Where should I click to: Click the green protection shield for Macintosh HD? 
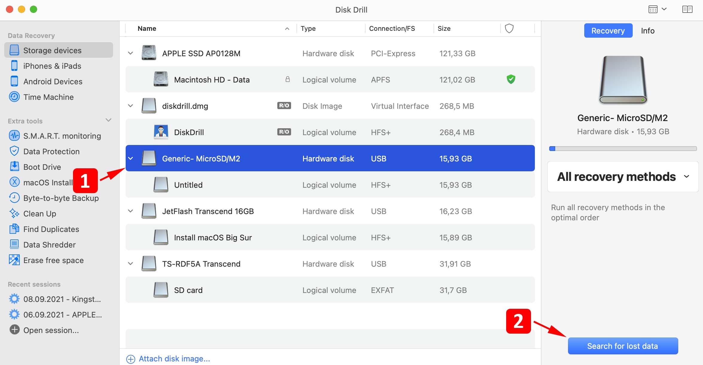tap(511, 80)
